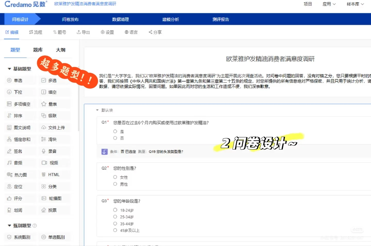The height and width of the screenshot is (246, 371).
Task: Switch to the 题型 tab
Action: (15, 50)
